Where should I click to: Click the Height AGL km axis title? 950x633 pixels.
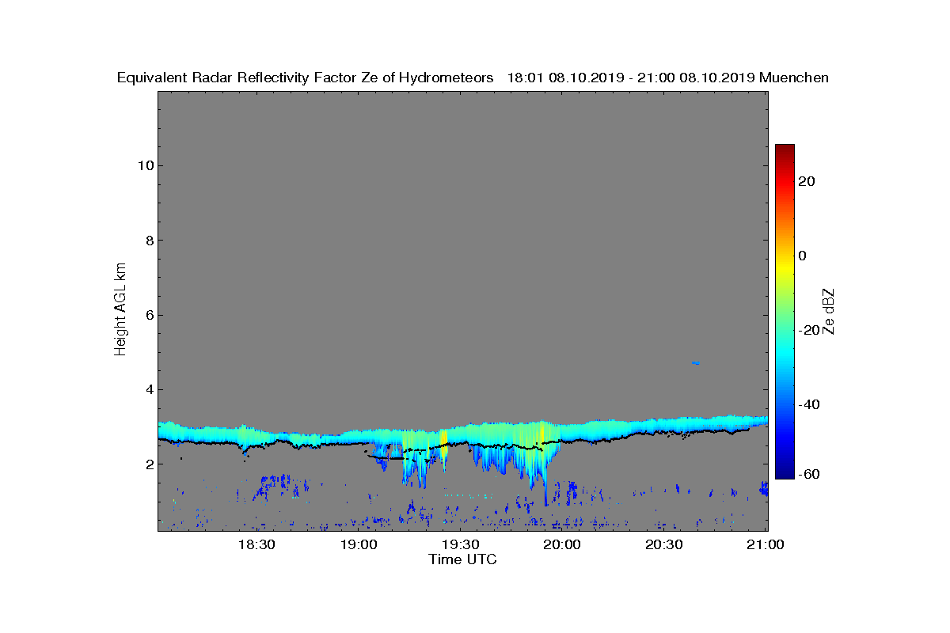tap(120, 309)
